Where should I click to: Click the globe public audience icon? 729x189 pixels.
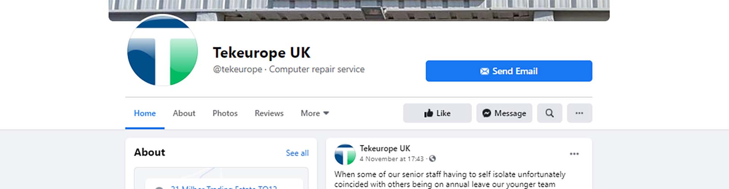click(x=432, y=159)
